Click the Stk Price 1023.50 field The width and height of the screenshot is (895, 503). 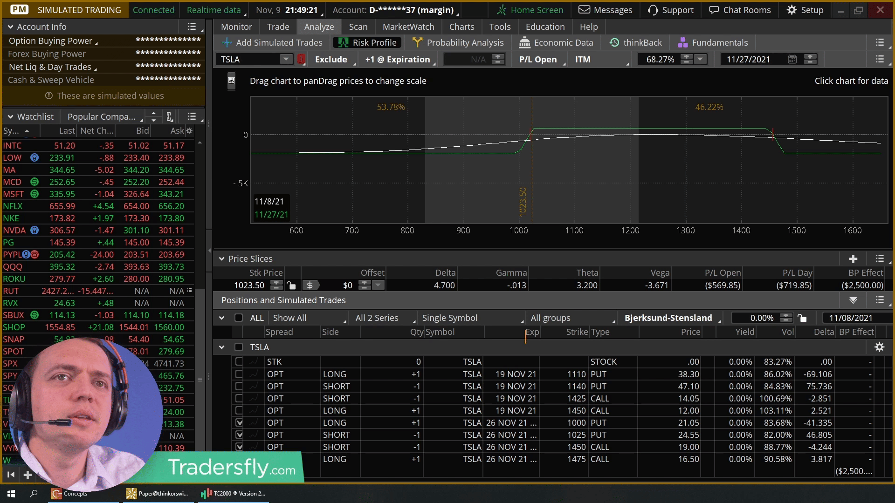249,285
